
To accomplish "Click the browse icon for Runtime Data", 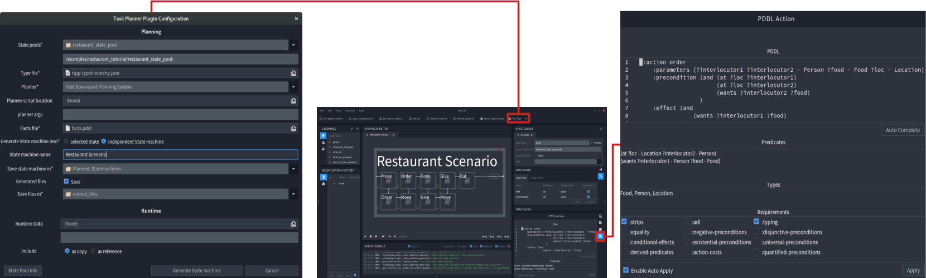I will [293, 224].
